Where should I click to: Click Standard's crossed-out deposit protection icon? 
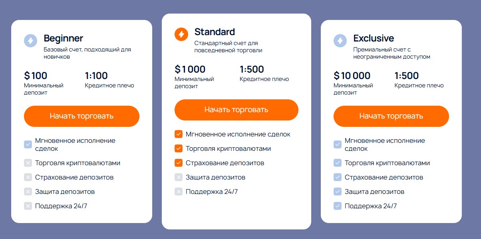[179, 177]
